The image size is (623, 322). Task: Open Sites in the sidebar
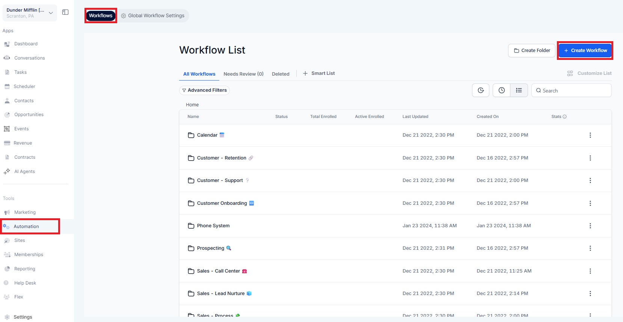[x=20, y=240]
